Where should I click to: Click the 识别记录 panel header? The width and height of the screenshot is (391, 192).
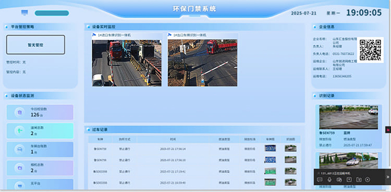click(x=348, y=95)
